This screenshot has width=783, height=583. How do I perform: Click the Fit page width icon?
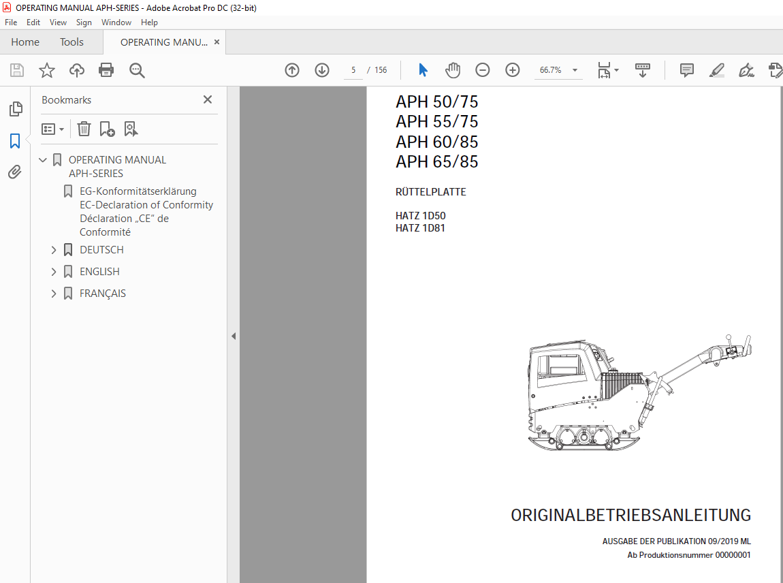[x=604, y=70]
